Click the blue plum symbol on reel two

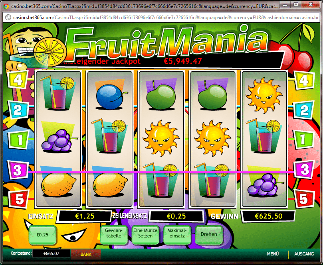pyautogui.click(x=110, y=96)
